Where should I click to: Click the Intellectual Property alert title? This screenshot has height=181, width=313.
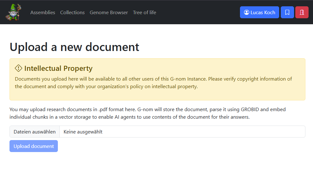pyautogui.click(x=58, y=68)
